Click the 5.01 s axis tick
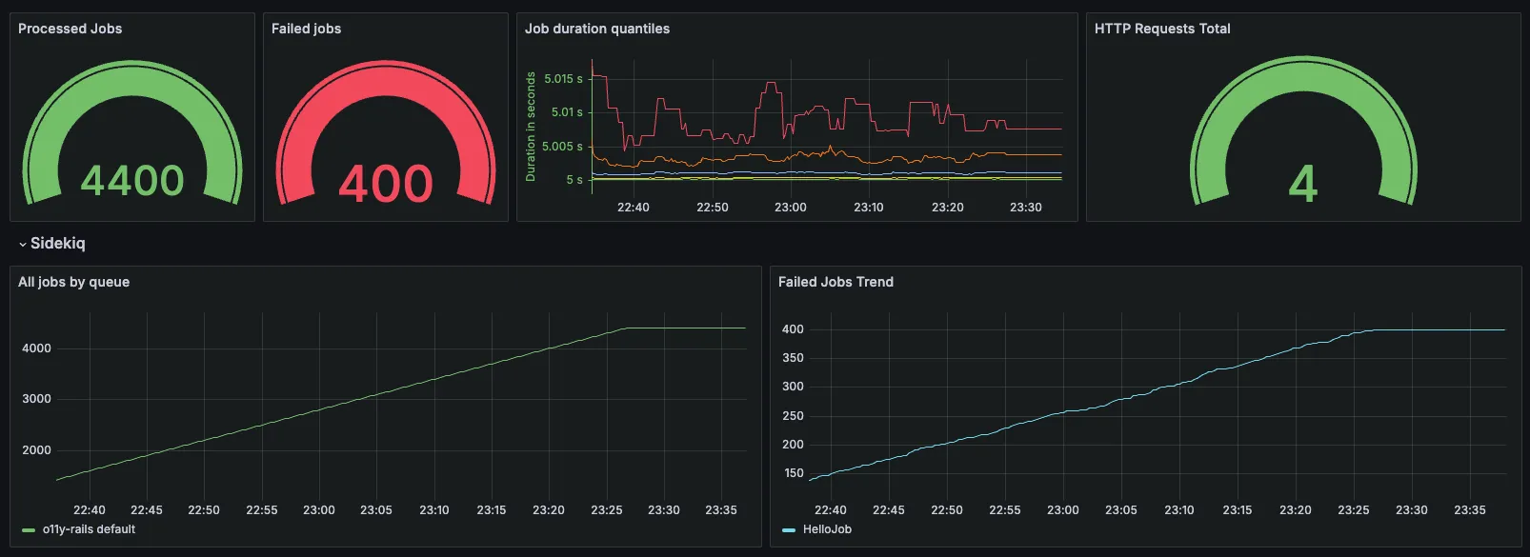This screenshot has height=557, width=1530. [567, 112]
